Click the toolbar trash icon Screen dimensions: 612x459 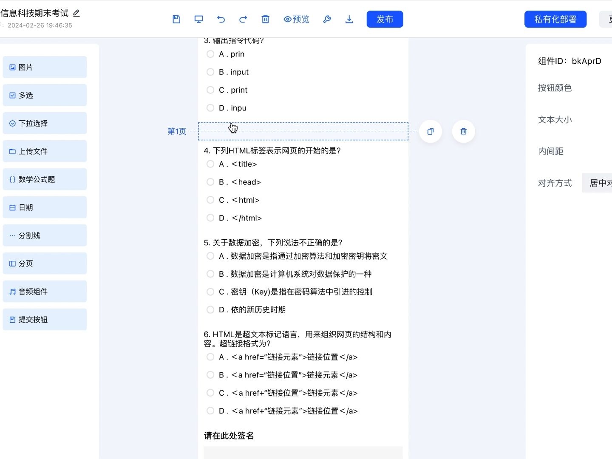point(265,19)
